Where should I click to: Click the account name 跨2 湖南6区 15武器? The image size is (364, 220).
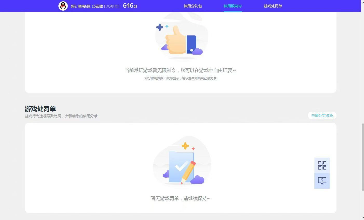[87, 6]
